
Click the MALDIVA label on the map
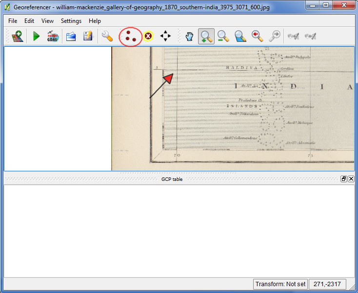coord(241,68)
